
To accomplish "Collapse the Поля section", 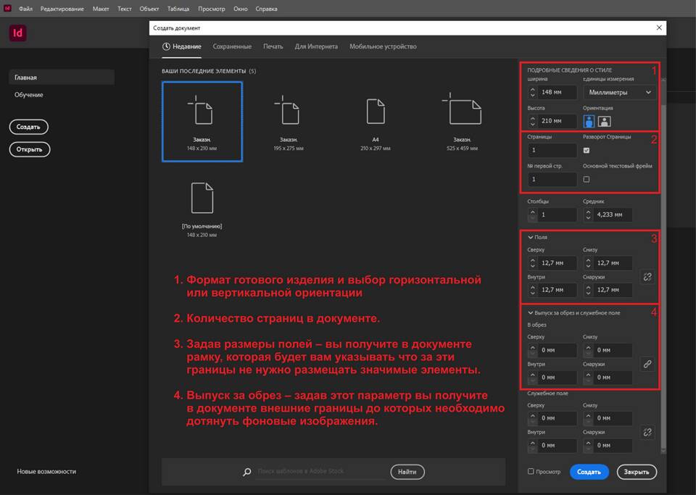I will click(x=531, y=237).
